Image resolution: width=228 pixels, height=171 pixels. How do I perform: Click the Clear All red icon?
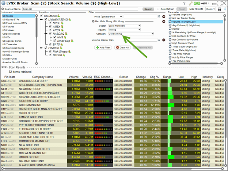[118, 47]
